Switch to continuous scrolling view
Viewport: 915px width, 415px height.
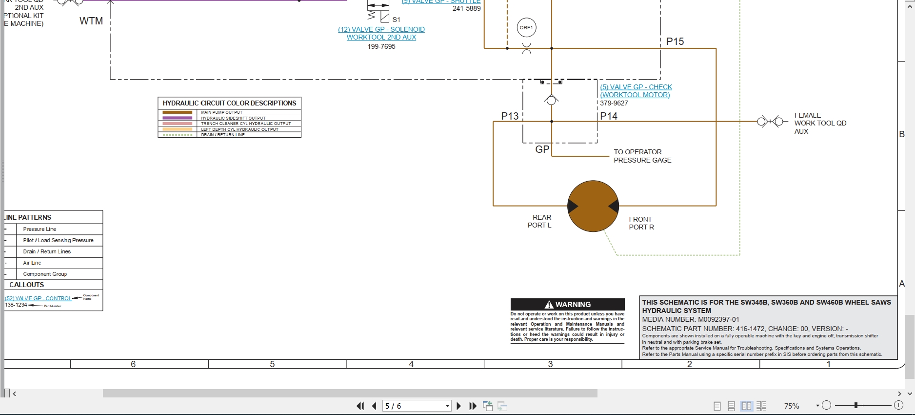click(x=731, y=406)
